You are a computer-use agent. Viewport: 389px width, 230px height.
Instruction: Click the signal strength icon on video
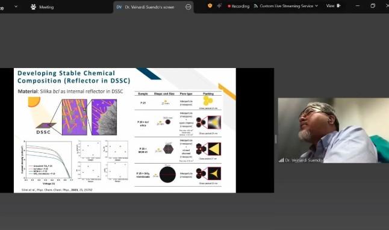click(x=281, y=160)
